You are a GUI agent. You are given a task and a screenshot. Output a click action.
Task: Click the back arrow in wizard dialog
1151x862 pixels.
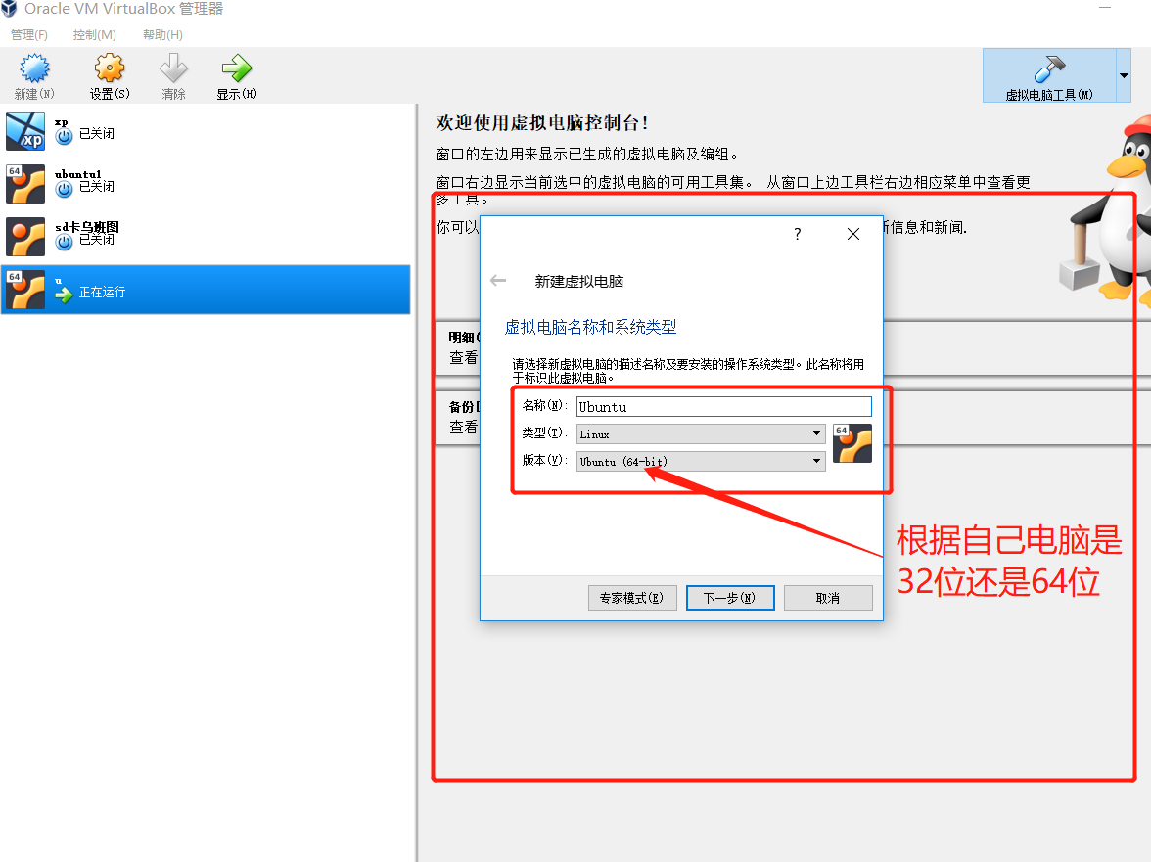pyautogui.click(x=498, y=280)
